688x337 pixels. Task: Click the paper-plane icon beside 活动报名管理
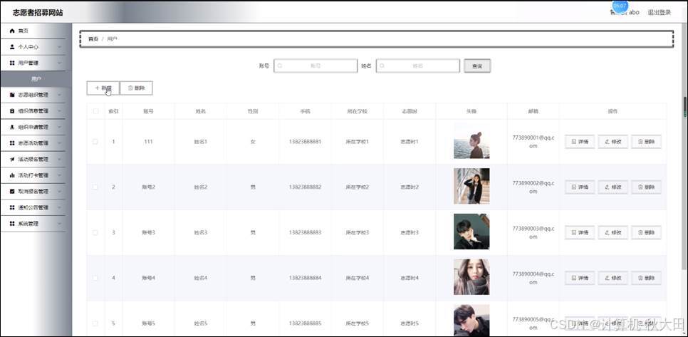(x=12, y=160)
